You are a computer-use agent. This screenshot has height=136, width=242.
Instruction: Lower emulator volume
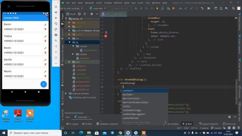[56, 18]
